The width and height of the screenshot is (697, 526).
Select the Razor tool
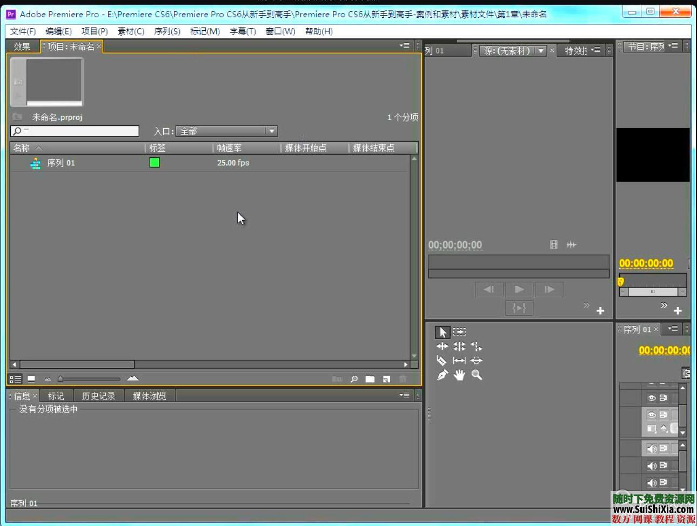click(442, 360)
